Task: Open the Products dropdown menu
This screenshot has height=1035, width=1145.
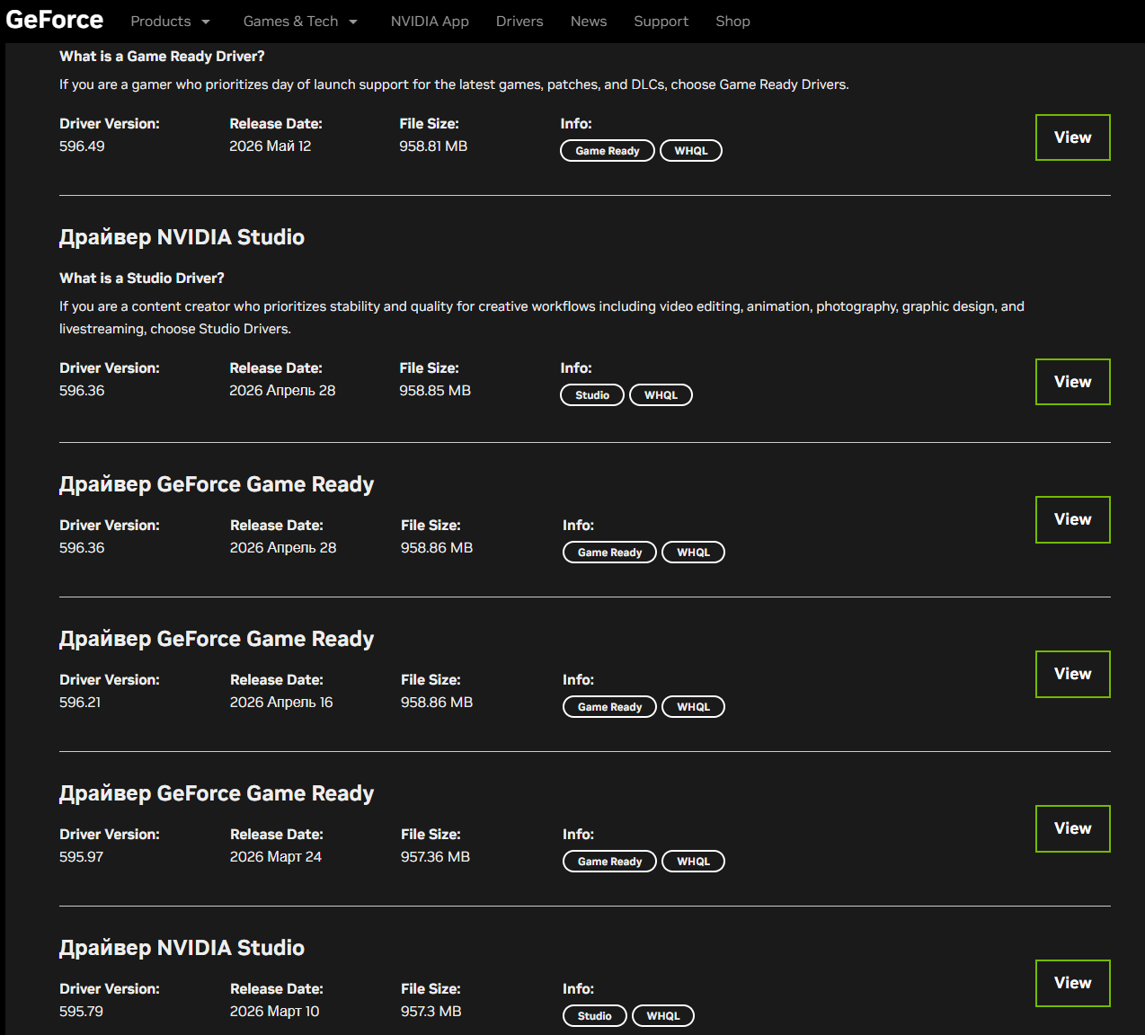Action: pyautogui.click(x=170, y=21)
